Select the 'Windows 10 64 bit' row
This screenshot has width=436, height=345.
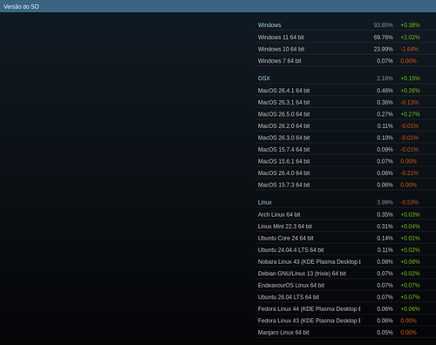point(345,49)
